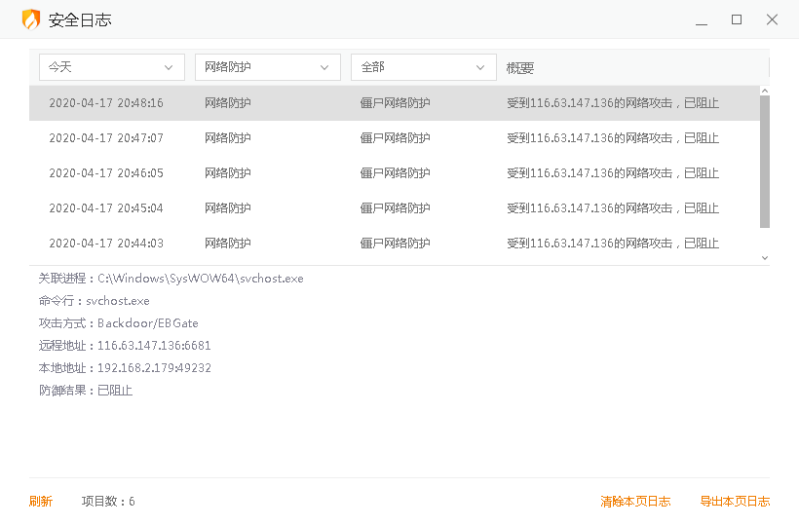Expand the 网络防护 category dropdown
The image size is (799, 526).
click(x=267, y=67)
